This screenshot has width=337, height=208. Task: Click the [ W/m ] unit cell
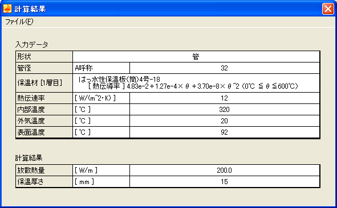click(x=101, y=170)
